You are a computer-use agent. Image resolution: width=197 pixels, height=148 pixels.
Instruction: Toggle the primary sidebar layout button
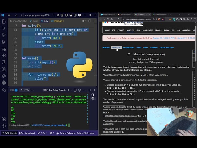66,15
